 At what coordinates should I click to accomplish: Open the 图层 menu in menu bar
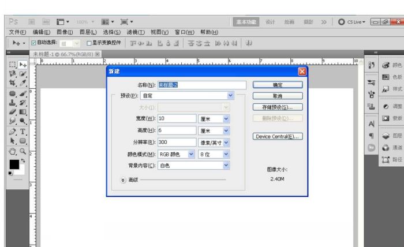88,32
